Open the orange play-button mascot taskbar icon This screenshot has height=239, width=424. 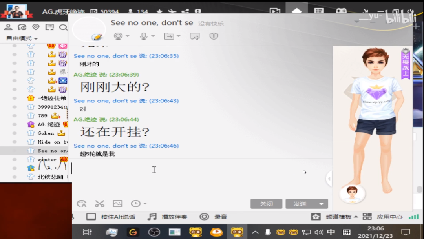216,232
